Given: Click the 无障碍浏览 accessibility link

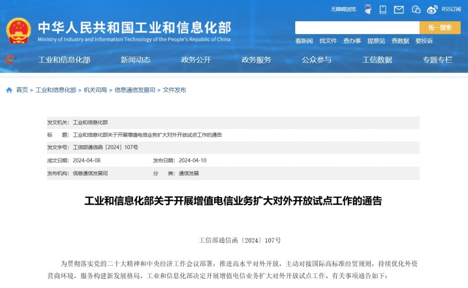Looking at the screenshot, I should tap(343, 9).
